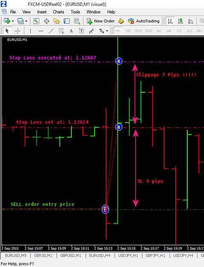Viewport: 204px width, 267px height.
Task: Toggle the Market Watch panel icon
Action: pos(36,21)
